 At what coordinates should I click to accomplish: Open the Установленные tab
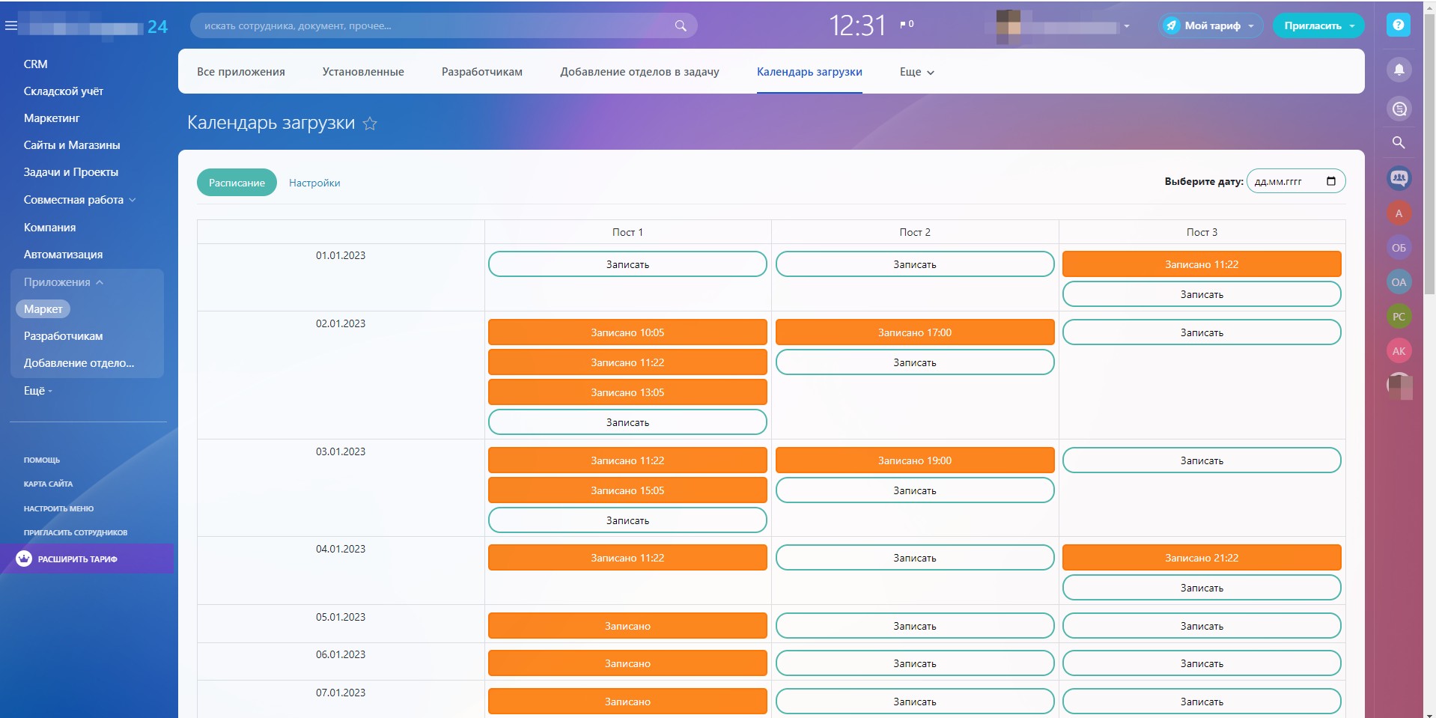point(363,72)
